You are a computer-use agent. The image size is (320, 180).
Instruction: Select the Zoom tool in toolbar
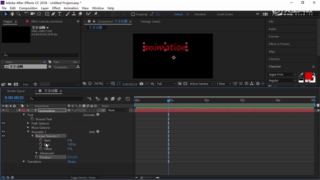click(19, 14)
